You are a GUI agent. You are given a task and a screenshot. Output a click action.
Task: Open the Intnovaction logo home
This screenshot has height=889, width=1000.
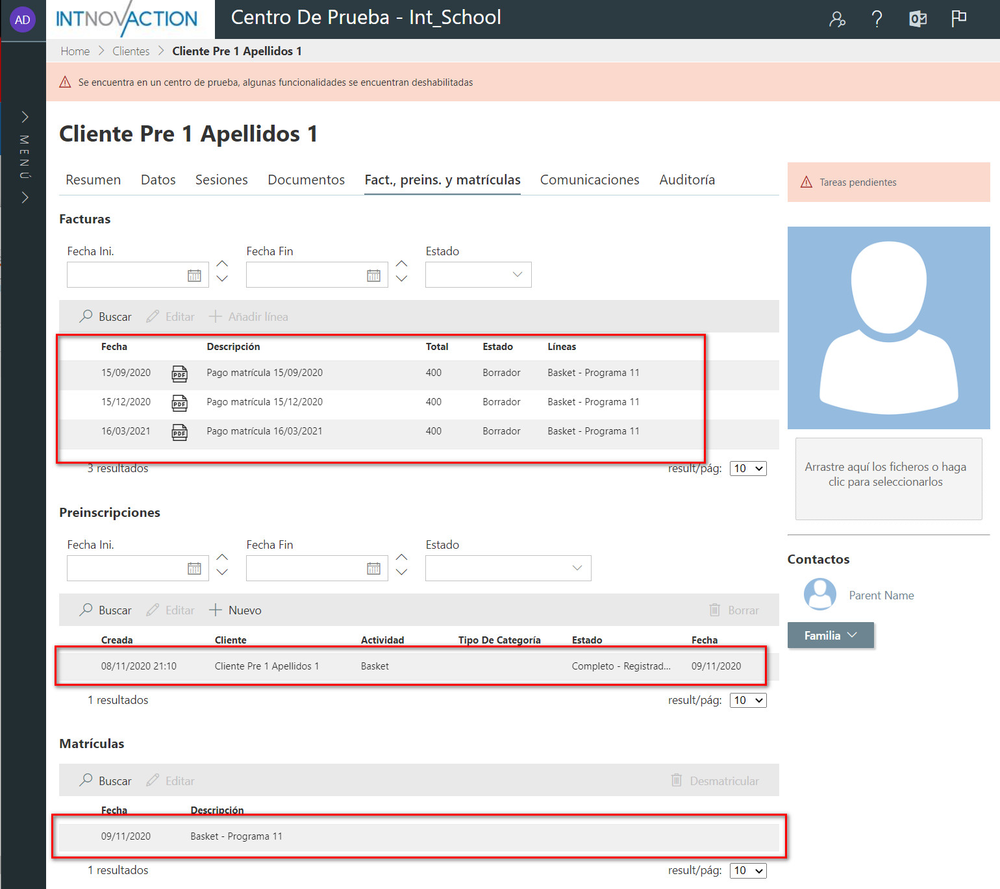click(x=127, y=19)
